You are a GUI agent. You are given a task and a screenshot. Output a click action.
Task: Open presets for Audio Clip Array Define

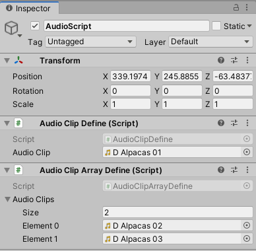pos(234,170)
